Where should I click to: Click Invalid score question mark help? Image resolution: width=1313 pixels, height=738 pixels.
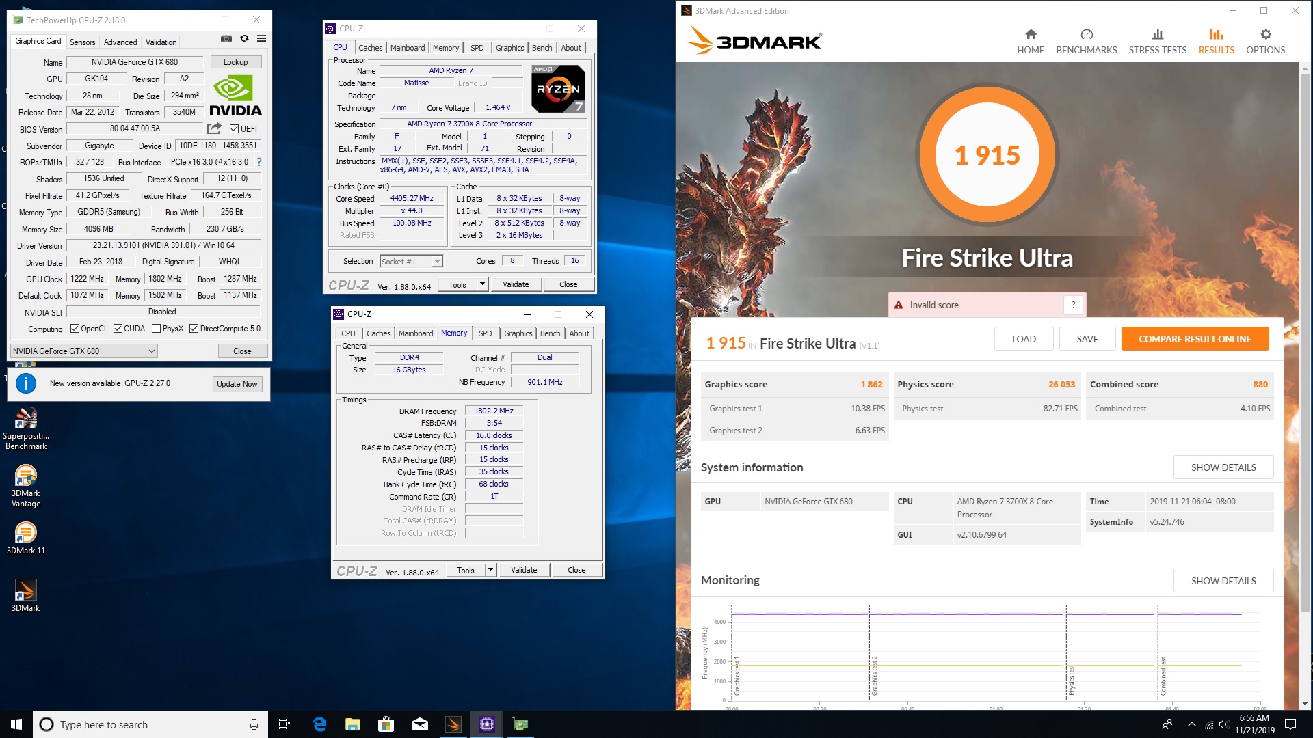[x=1073, y=305]
